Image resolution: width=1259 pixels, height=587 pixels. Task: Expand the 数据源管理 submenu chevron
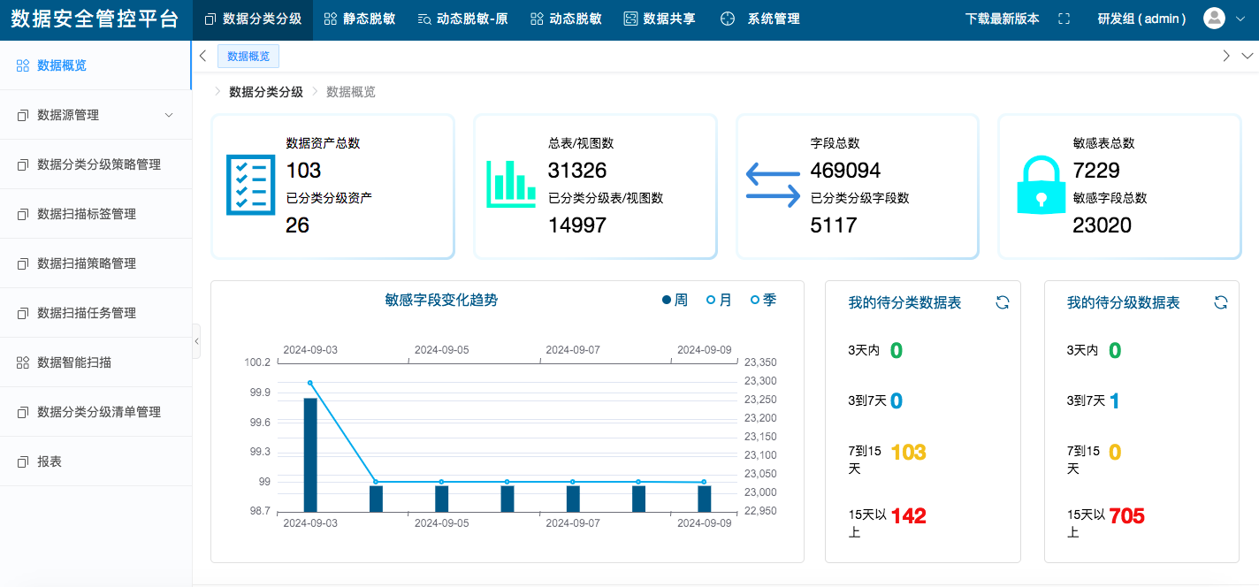coord(169,115)
